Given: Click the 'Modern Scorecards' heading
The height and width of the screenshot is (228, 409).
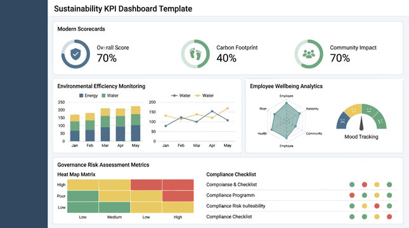Looking at the screenshot, I should 81,29.
